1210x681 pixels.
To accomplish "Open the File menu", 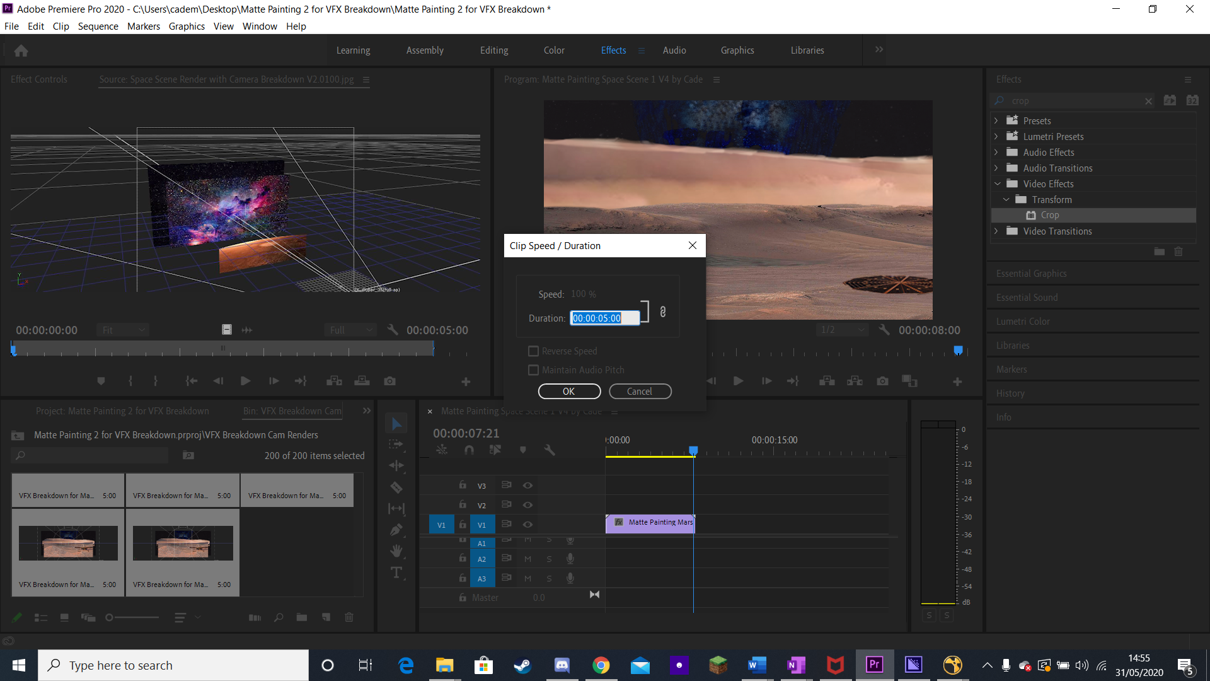I will pyautogui.click(x=11, y=26).
